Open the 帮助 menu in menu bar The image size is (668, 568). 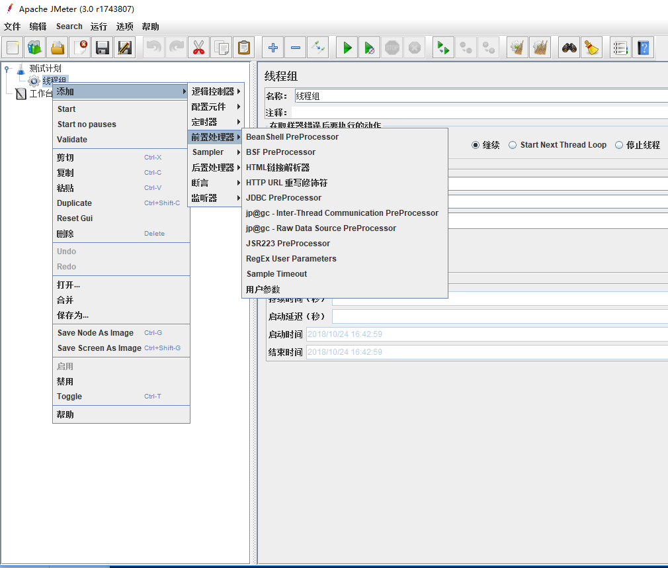150,26
